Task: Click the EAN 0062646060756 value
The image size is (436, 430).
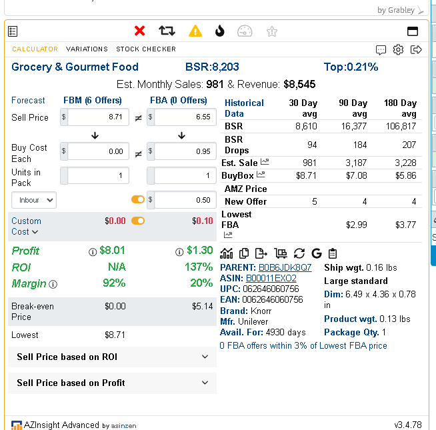Action: click(x=273, y=299)
